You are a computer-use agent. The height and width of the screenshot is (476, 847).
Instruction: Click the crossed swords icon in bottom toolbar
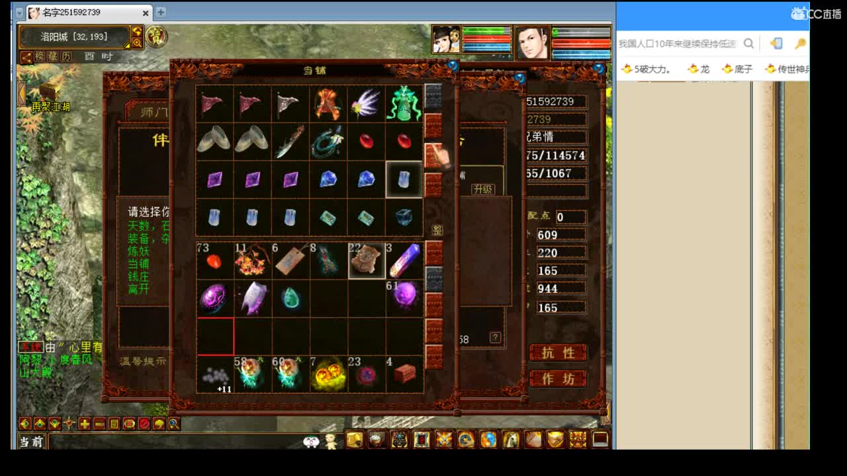coord(444,440)
